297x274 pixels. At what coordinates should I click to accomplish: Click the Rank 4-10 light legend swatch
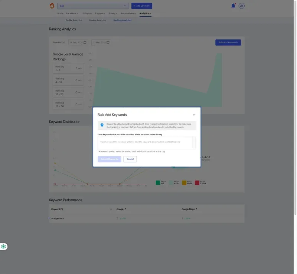click(171, 182)
